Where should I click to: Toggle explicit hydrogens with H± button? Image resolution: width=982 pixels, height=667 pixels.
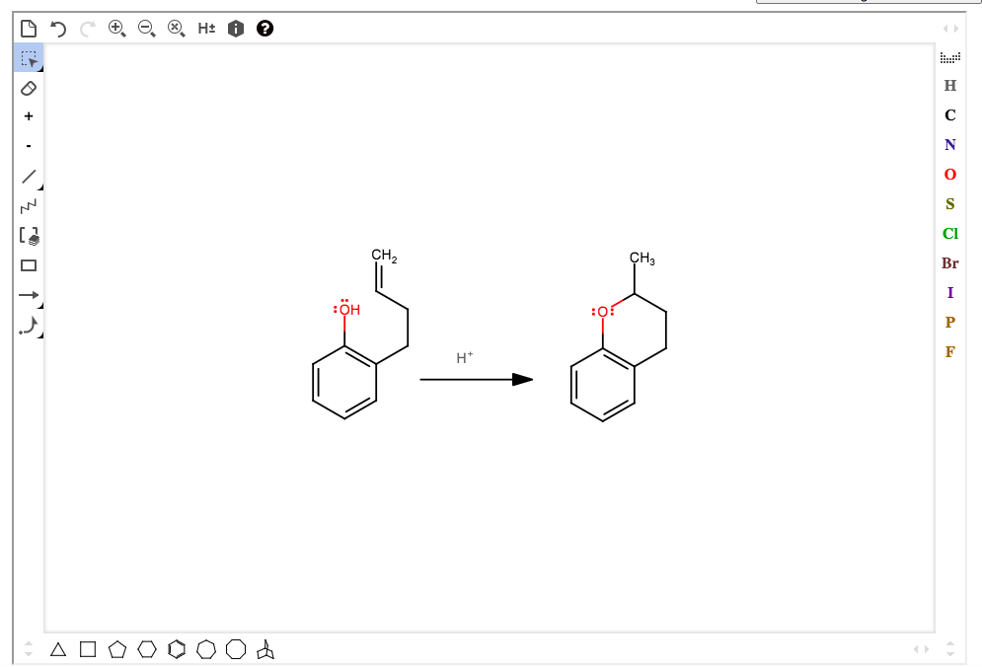(204, 29)
